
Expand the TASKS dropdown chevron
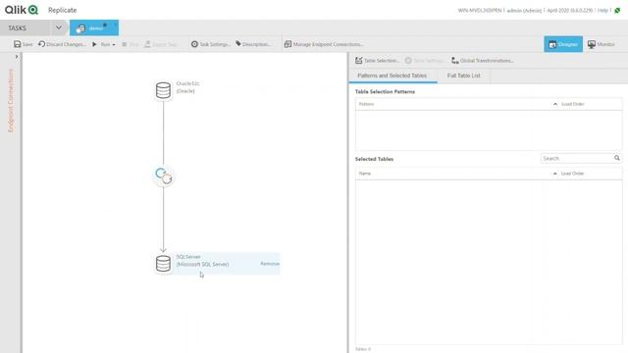[x=59, y=27]
